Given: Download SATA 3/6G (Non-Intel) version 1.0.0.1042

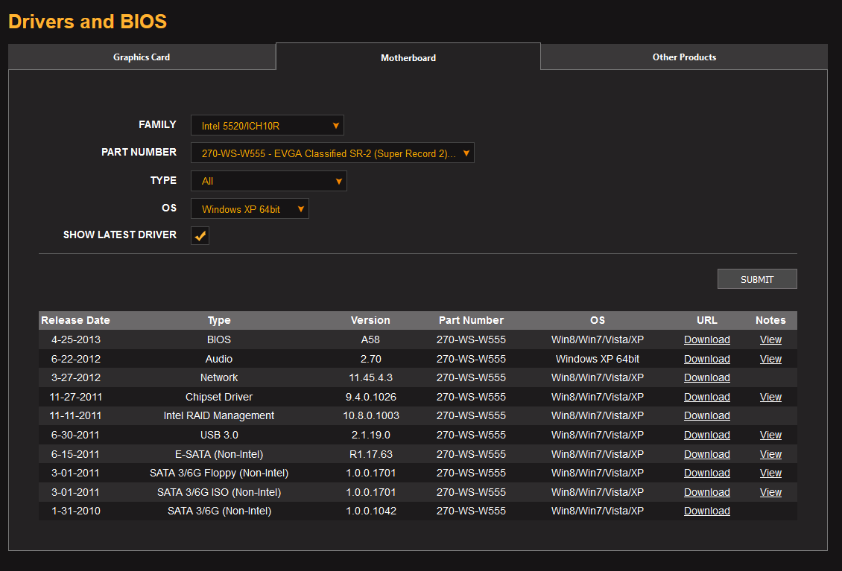Looking at the screenshot, I should [x=706, y=511].
